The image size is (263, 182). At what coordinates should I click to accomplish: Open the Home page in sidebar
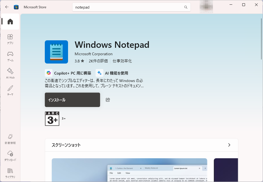(x=10, y=22)
